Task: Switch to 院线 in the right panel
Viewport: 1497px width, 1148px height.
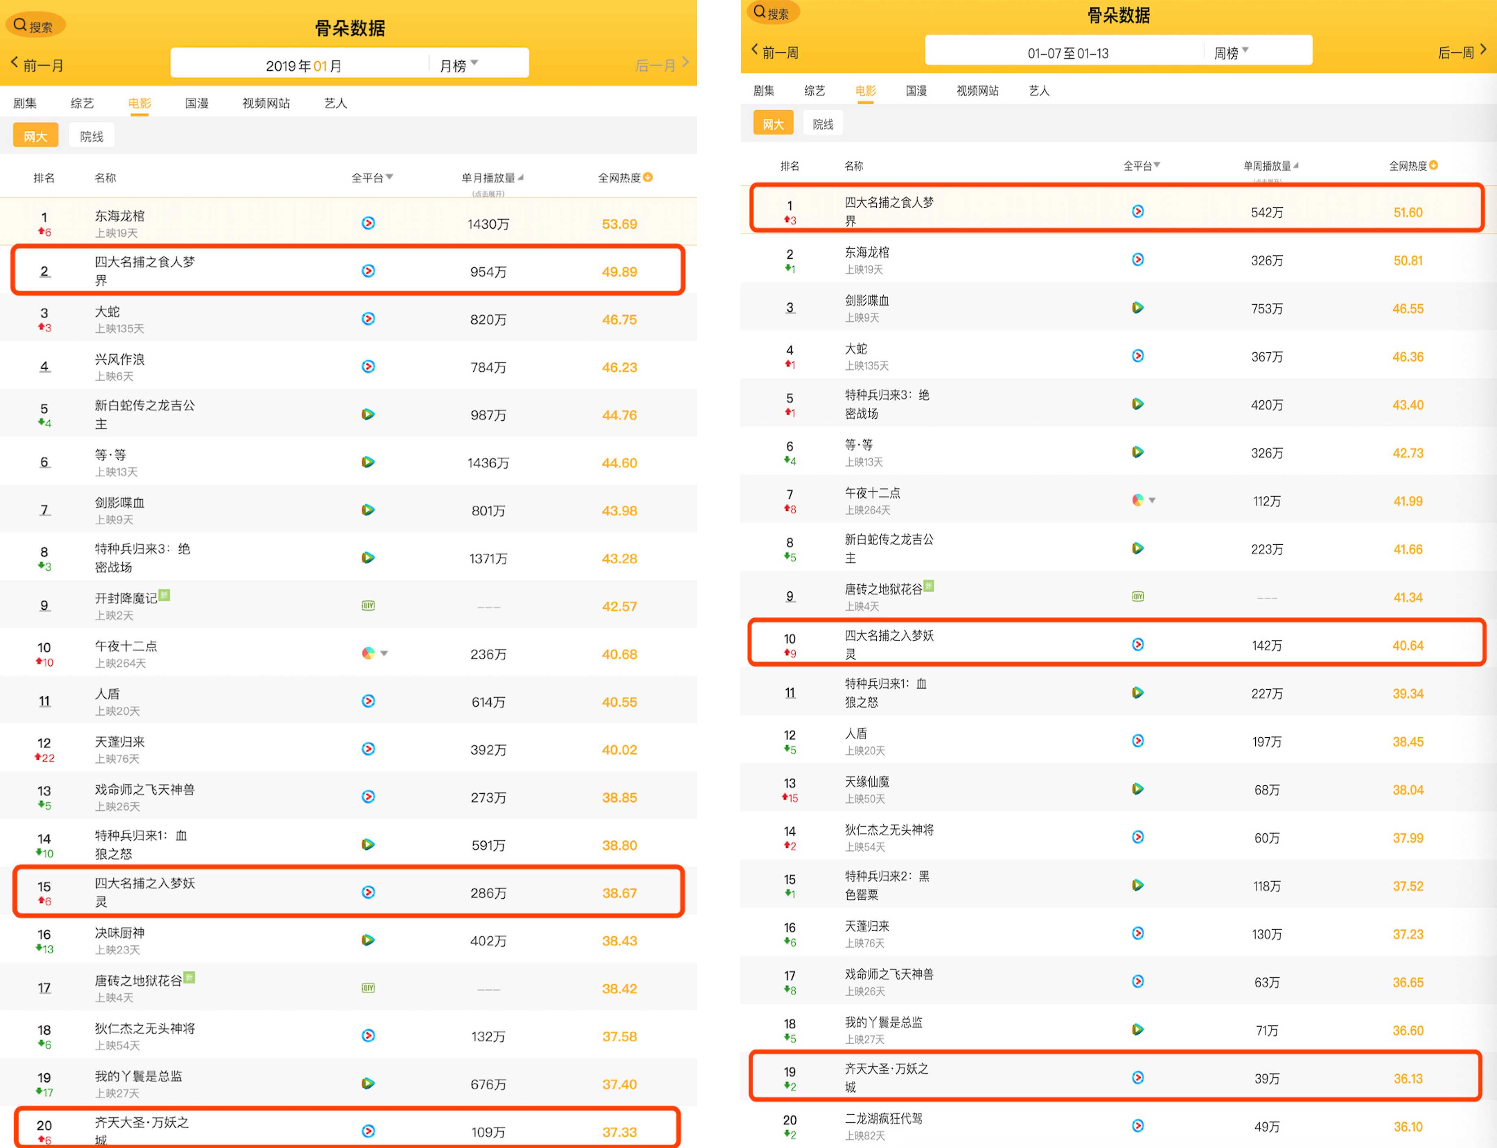Action: point(823,124)
